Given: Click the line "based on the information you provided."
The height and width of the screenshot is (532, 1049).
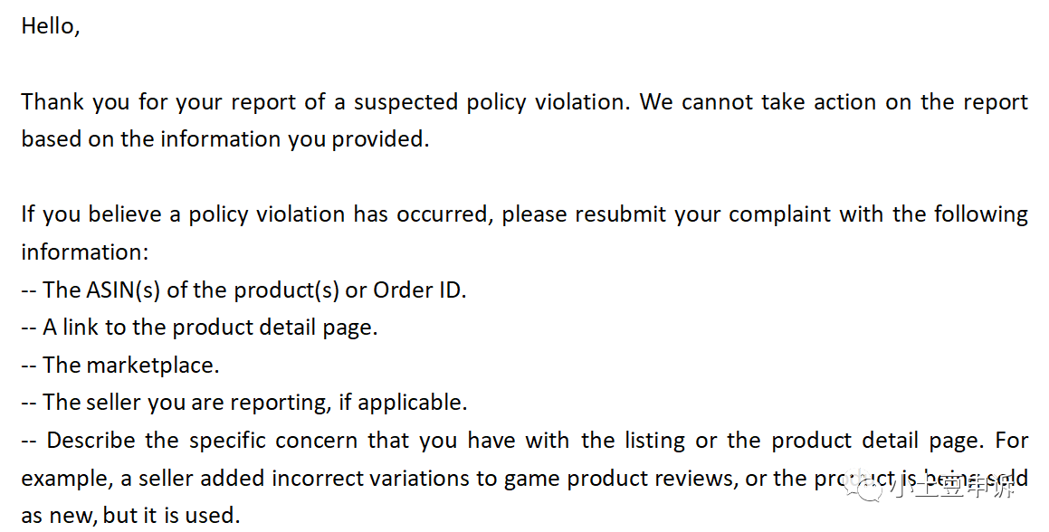Looking at the screenshot, I should point(224,138).
